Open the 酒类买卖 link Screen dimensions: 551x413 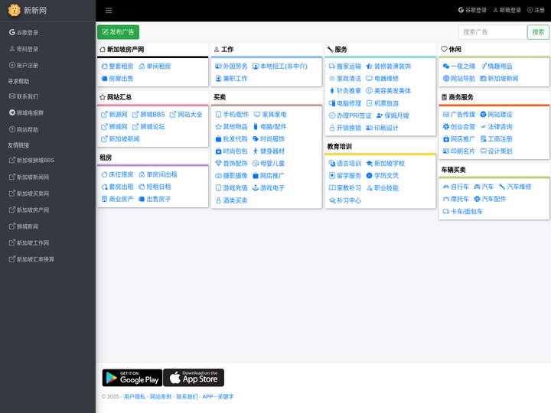231,200
